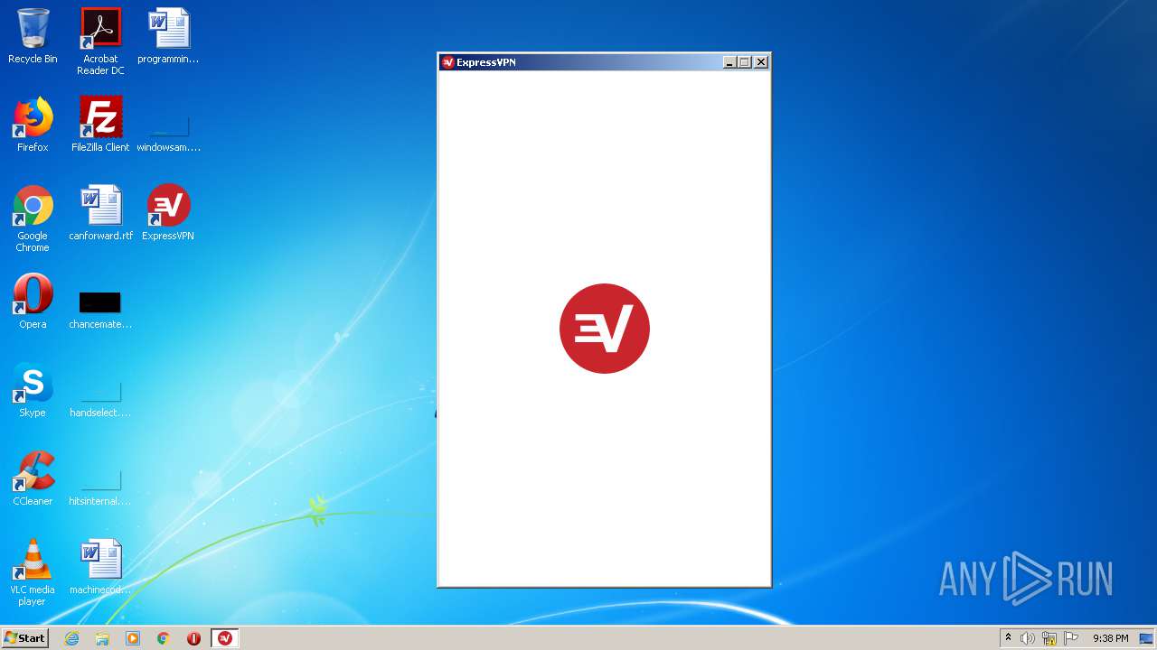Launch CCleaner desktop shortcut
The width and height of the screenshot is (1157, 650).
33,478
